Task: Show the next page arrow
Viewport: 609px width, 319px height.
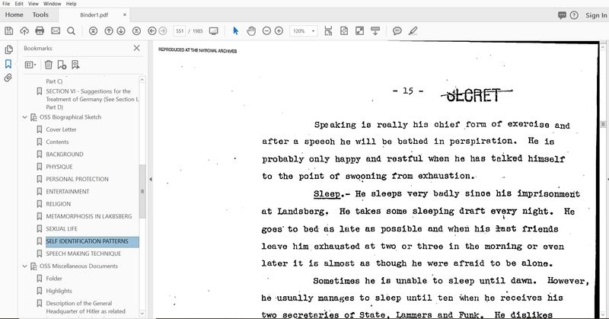Action: pyautogui.click(x=121, y=30)
